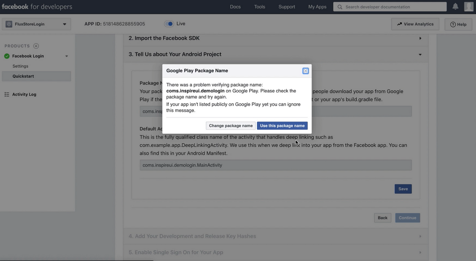
Task: Open the Support menu
Action: click(287, 7)
